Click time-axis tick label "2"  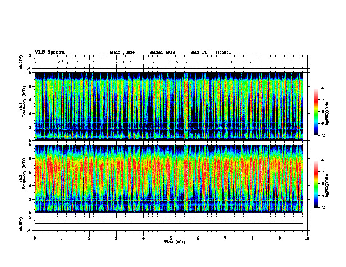[89, 238]
